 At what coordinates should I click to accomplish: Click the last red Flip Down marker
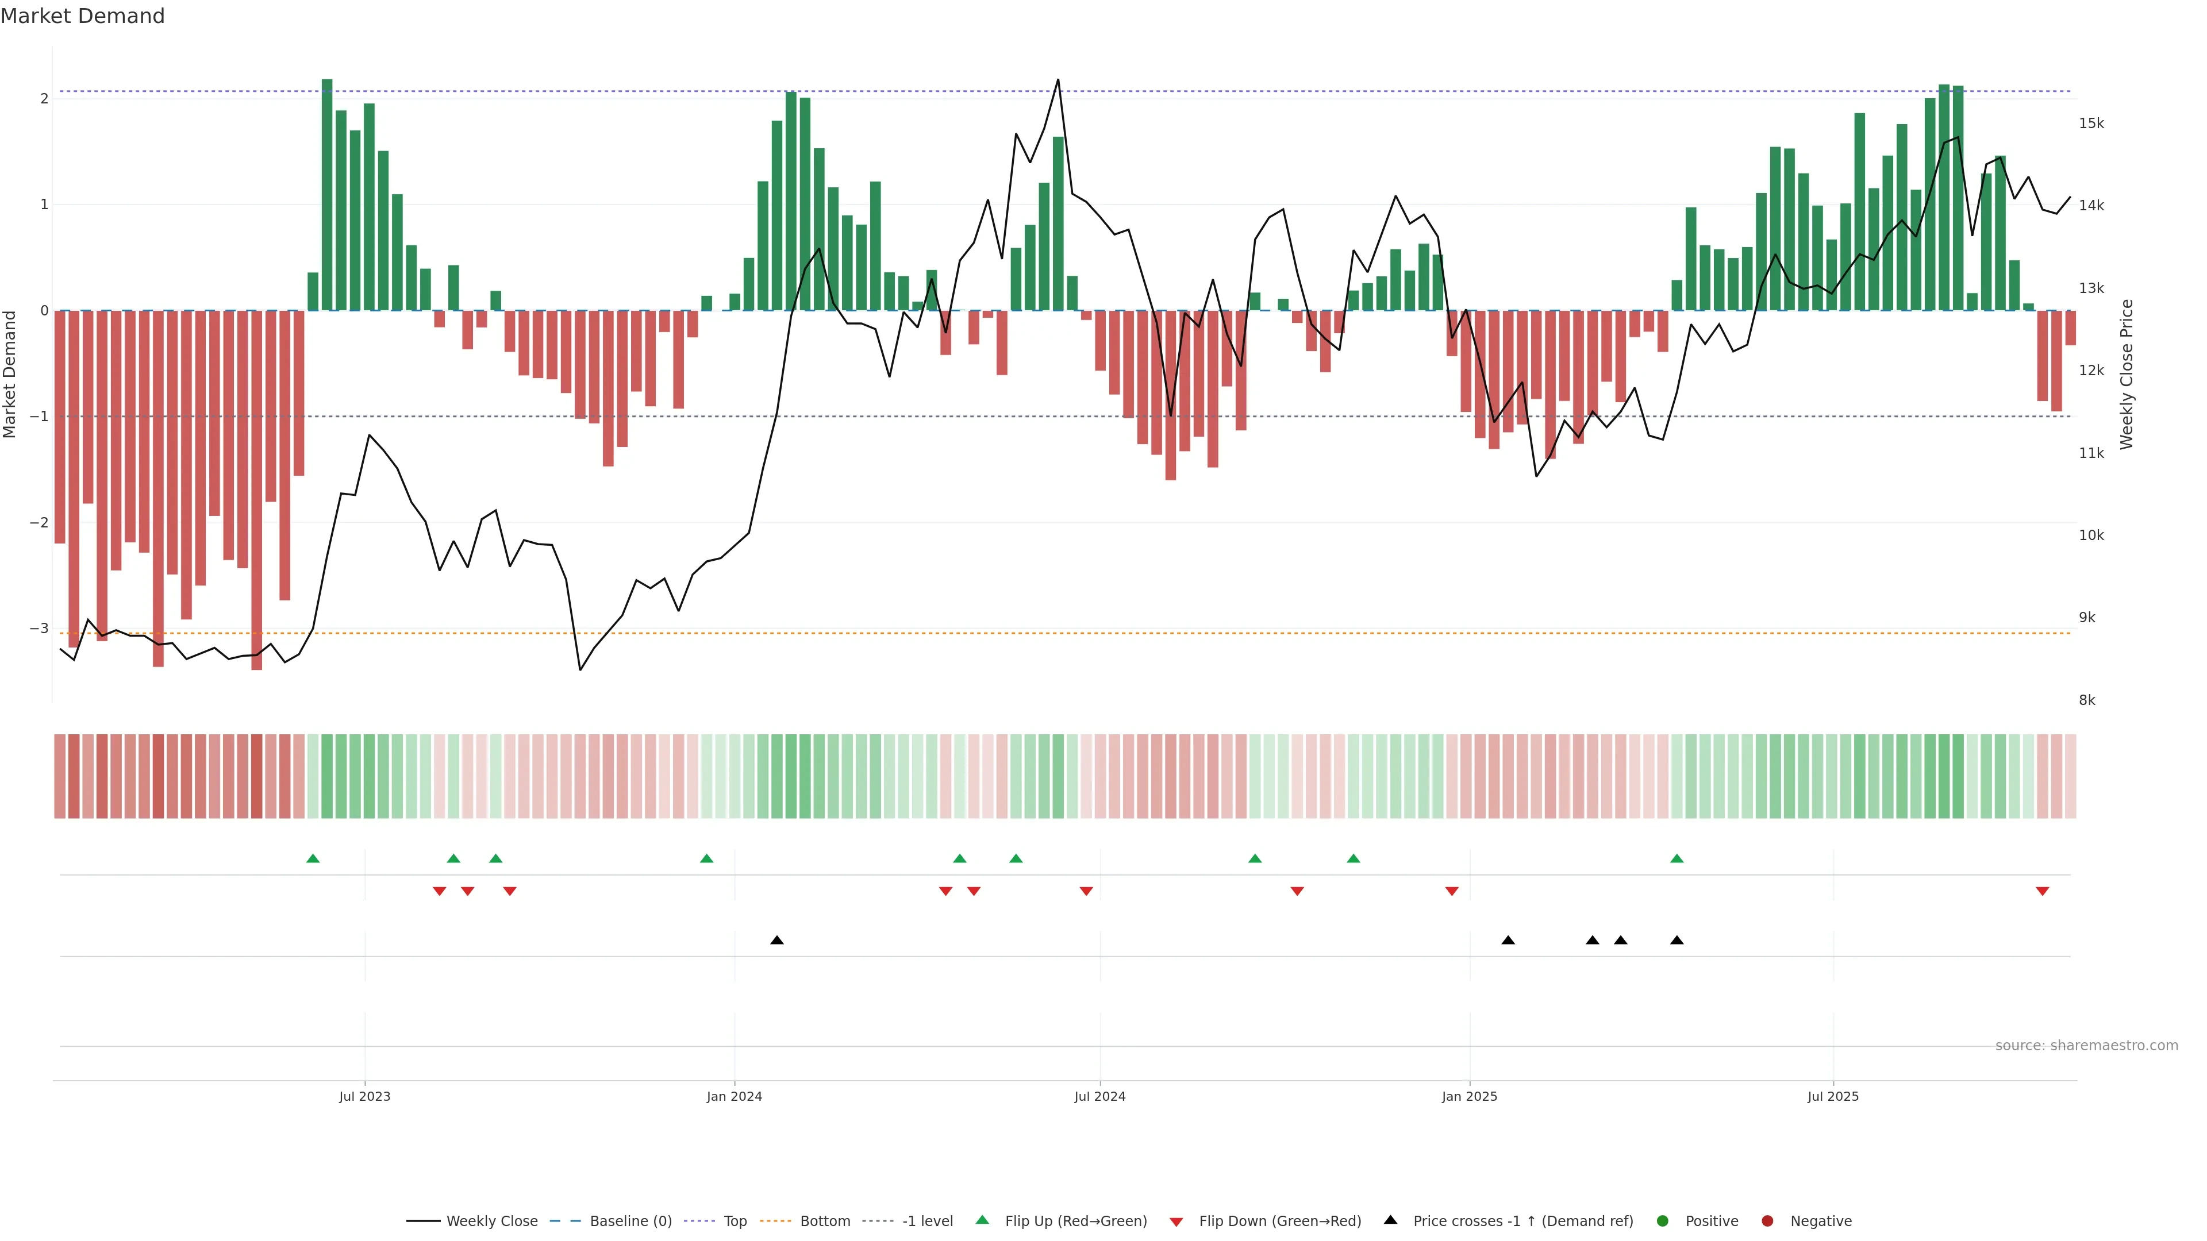(x=2043, y=892)
